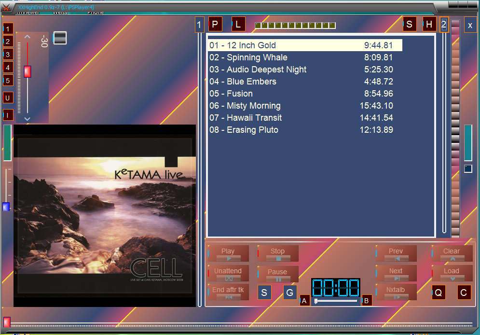Click left sidebar button 5
This screenshot has height=335, width=480.
click(x=8, y=81)
